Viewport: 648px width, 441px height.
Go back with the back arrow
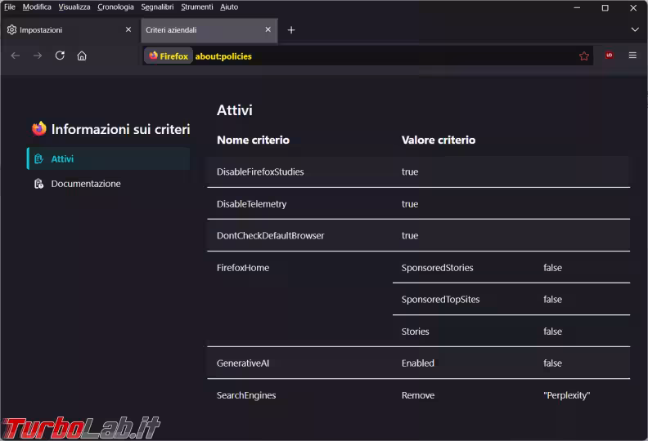16,56
